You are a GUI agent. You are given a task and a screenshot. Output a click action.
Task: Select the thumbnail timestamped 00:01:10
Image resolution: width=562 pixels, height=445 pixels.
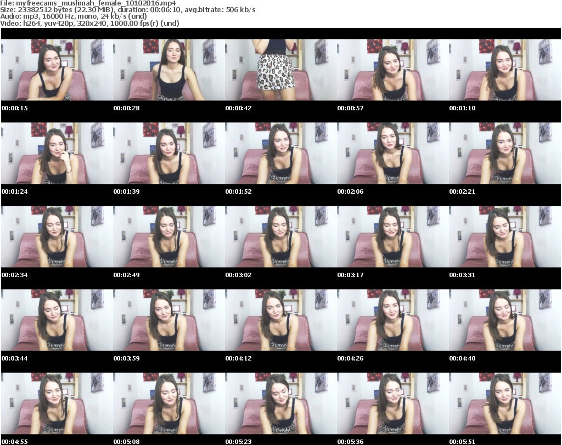click(x=505, y=70)
